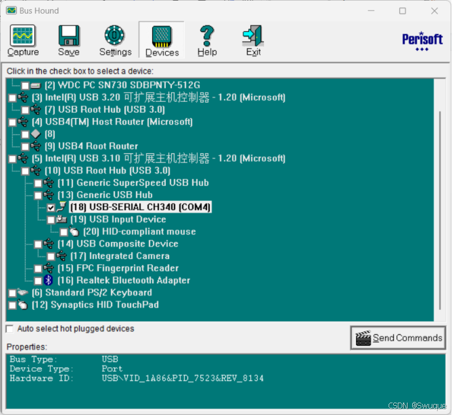The width and height of the screenshot is (452, 415).
Task: Check the Realtek Bluetooth Adapter checkbox
Action: [x=38, y=281]
